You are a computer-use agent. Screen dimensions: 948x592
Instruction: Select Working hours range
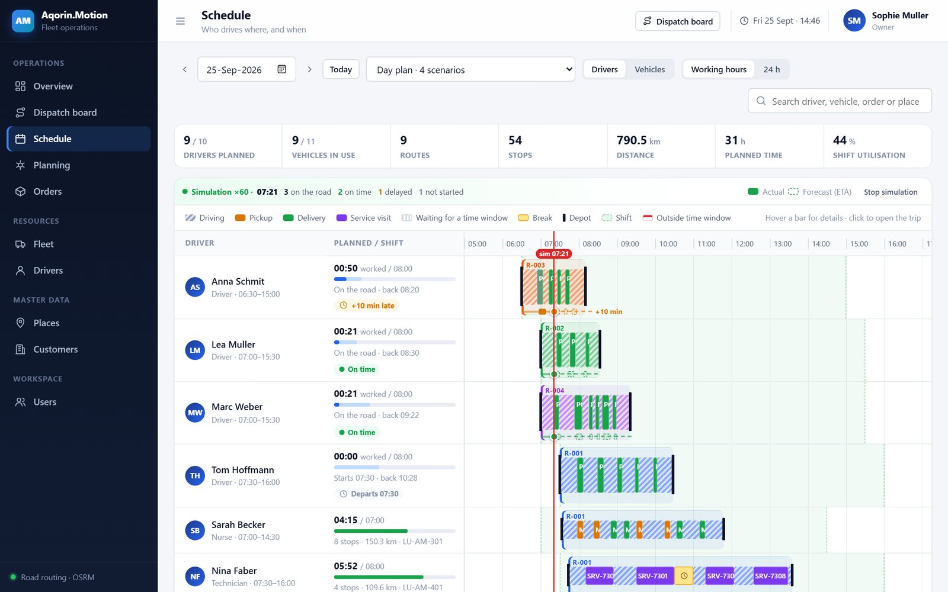click(719, 69)
